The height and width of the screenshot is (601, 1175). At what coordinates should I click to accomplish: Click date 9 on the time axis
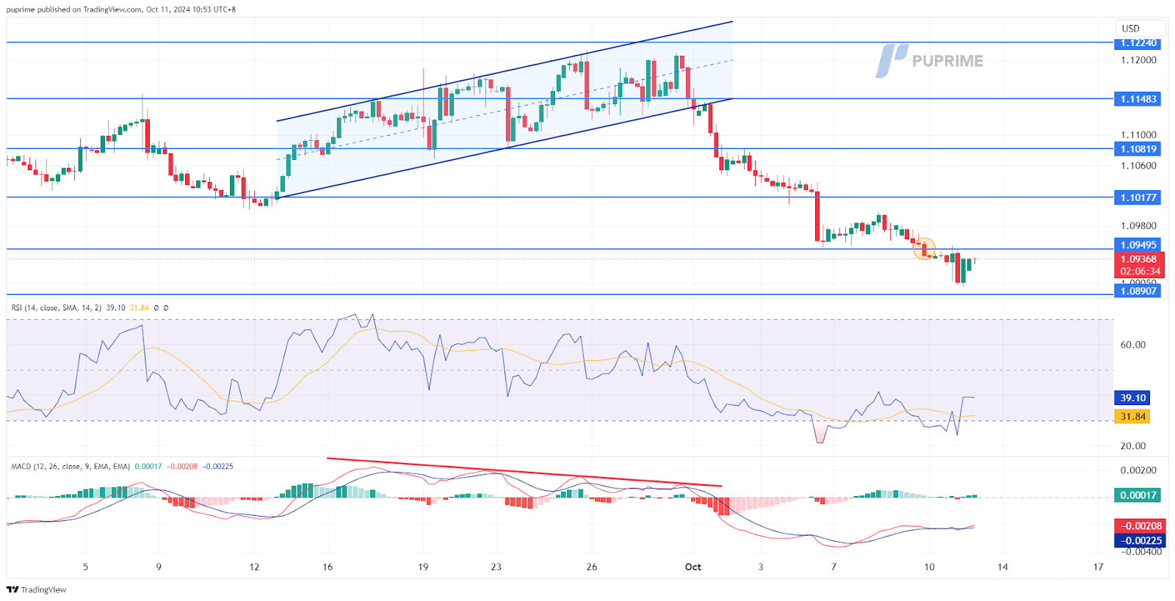click(159, 567)
